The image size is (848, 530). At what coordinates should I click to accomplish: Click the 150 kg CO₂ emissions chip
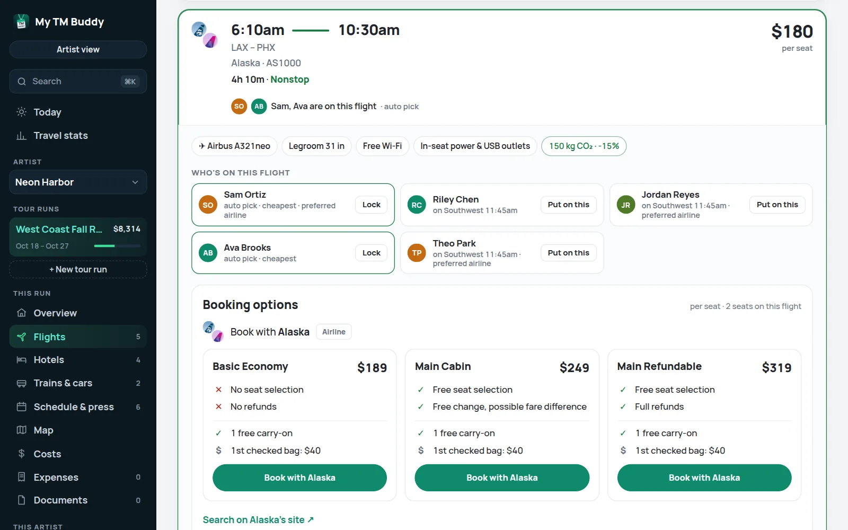coord(584,146)
